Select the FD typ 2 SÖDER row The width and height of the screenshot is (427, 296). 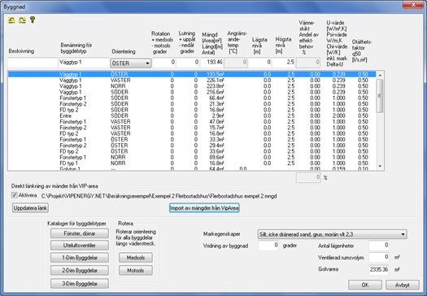(192, 110)
